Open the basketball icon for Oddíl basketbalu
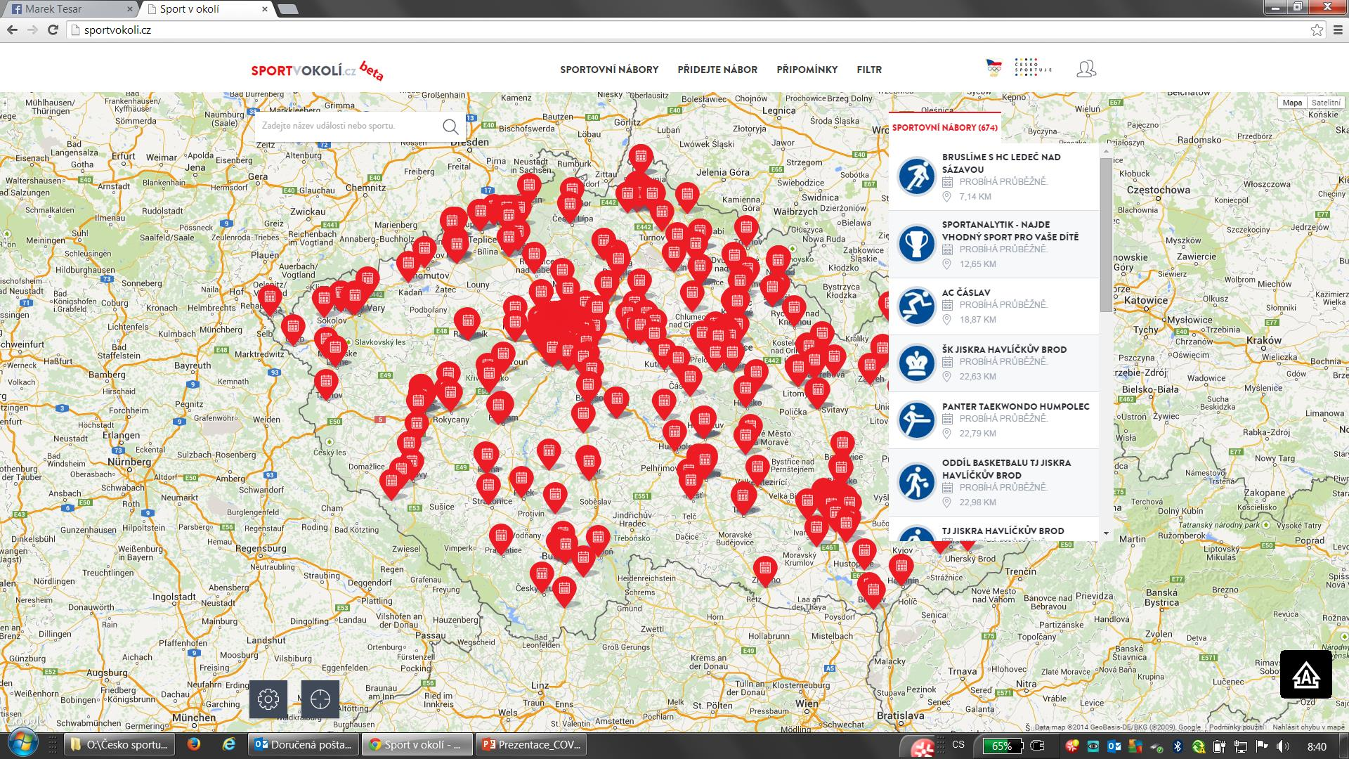 pyautogui.click(x=916, y=482)
